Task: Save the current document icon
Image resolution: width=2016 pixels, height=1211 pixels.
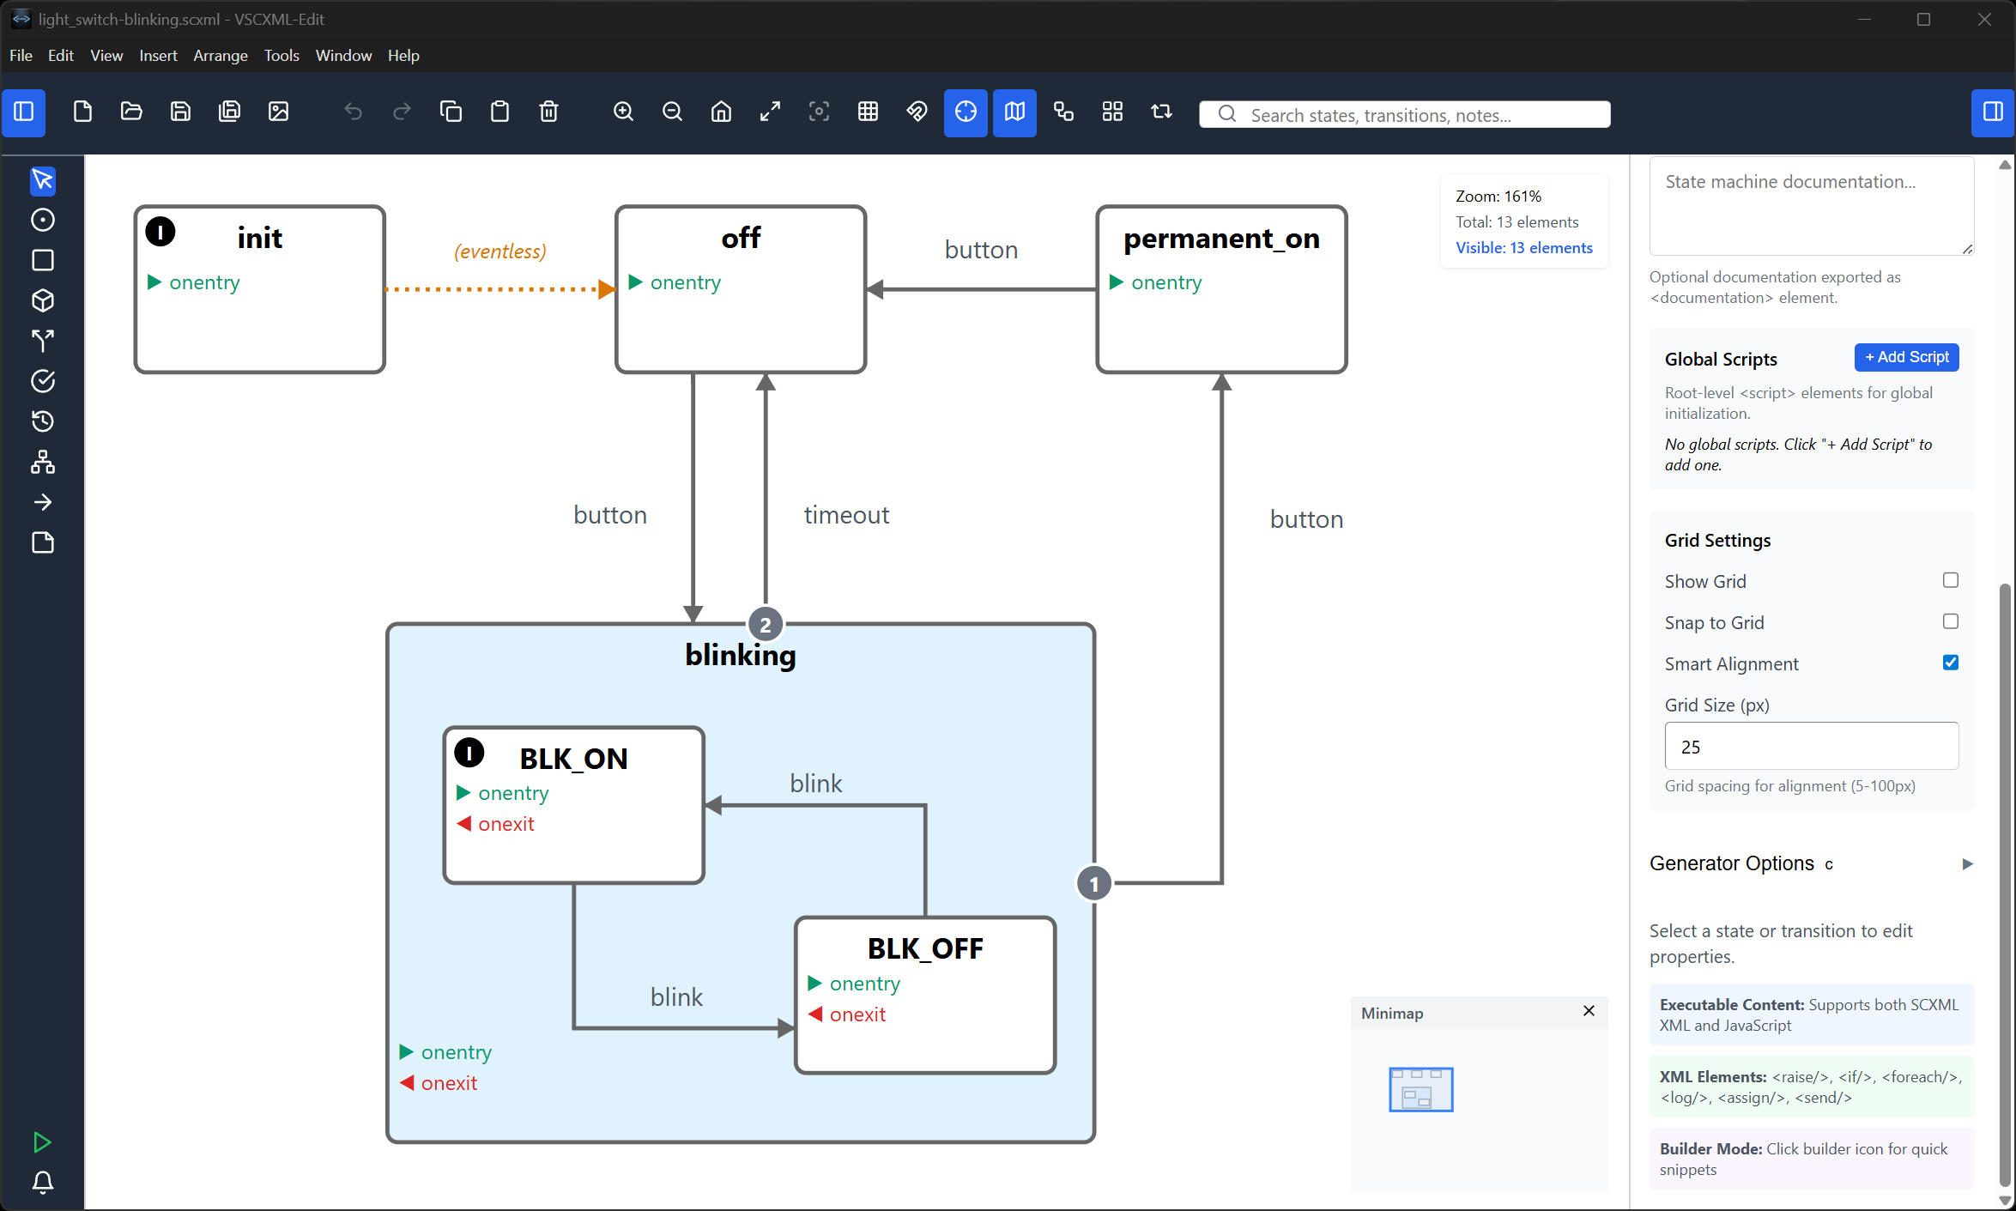Action: (180, 112)
